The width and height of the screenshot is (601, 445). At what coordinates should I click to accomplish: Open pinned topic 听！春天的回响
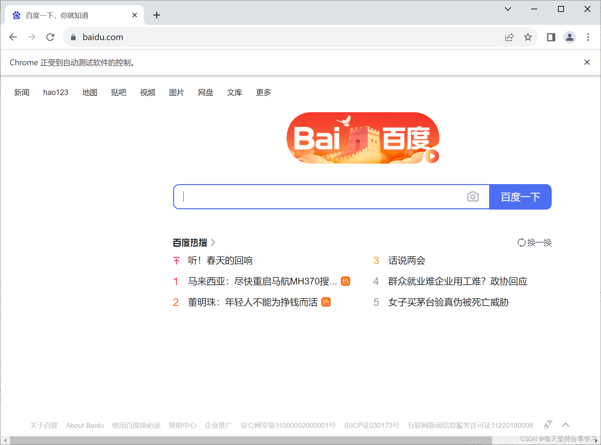coord(220,261)
